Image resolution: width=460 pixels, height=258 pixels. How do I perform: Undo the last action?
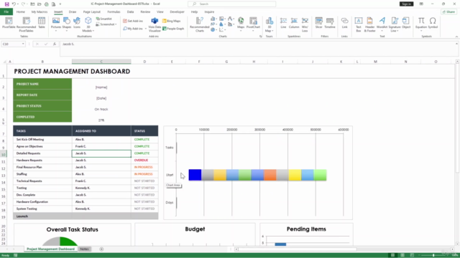(14, 4)
